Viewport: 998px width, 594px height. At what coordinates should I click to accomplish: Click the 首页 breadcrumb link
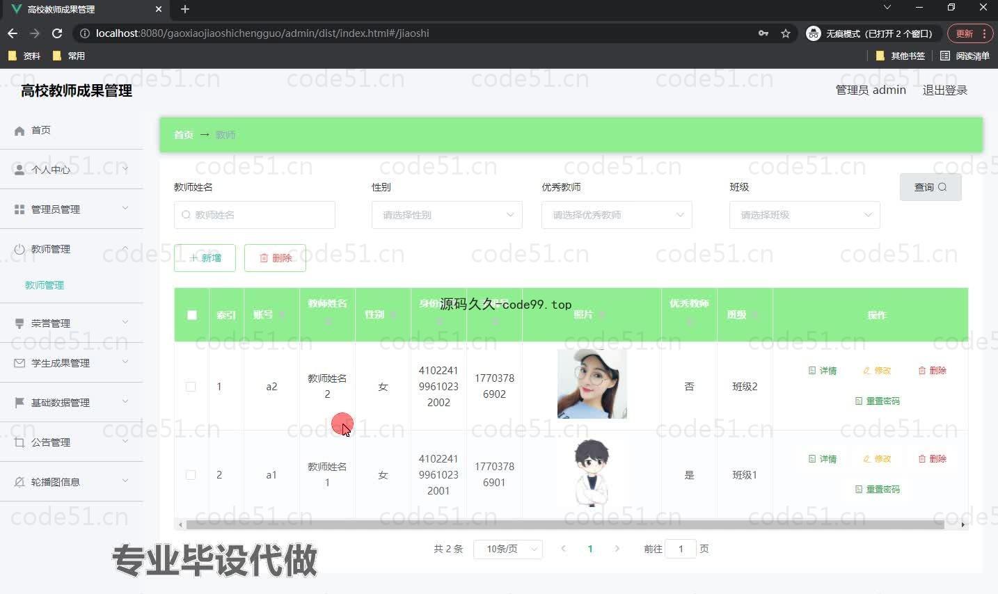coord(184,135)
